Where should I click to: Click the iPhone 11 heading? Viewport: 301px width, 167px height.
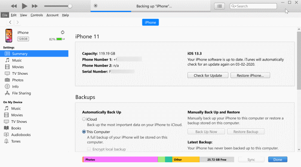click(x=87, y=36)
